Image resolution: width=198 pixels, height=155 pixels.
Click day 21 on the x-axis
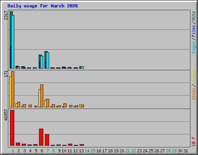[128, 151]
